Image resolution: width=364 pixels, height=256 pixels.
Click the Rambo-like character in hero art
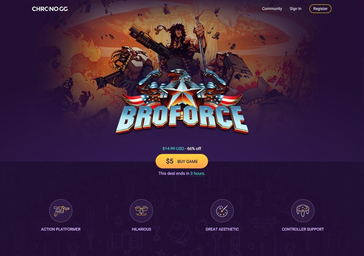click(179, 42)
